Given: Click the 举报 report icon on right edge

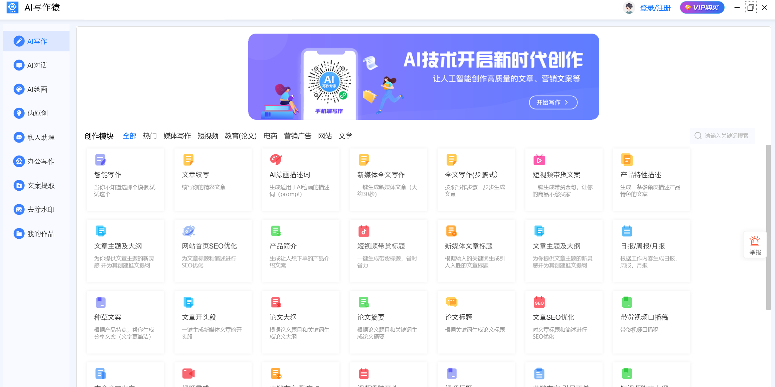Looking at the screenshot, I should (755, 244).
